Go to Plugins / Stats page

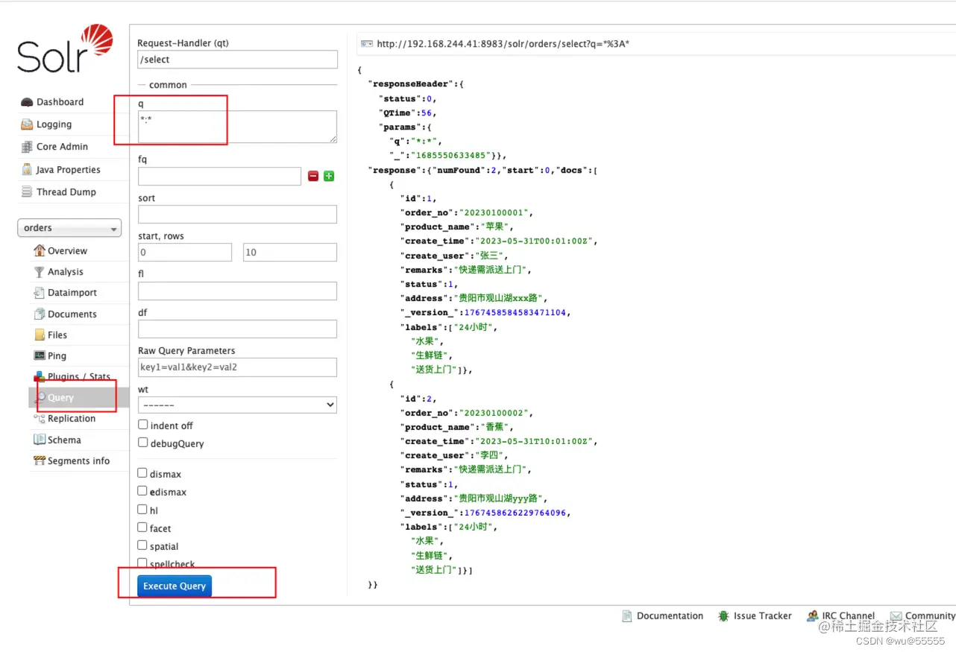pos(78,377)
